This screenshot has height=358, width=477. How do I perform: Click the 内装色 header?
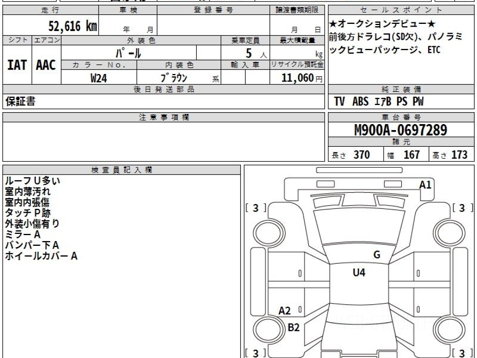pyautogui.click(x=179, y=64)
